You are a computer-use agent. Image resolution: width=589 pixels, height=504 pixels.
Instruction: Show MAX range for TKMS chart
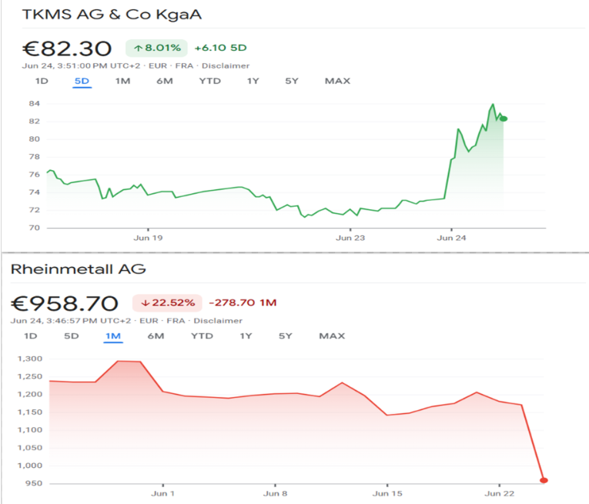tap(337, 81)
